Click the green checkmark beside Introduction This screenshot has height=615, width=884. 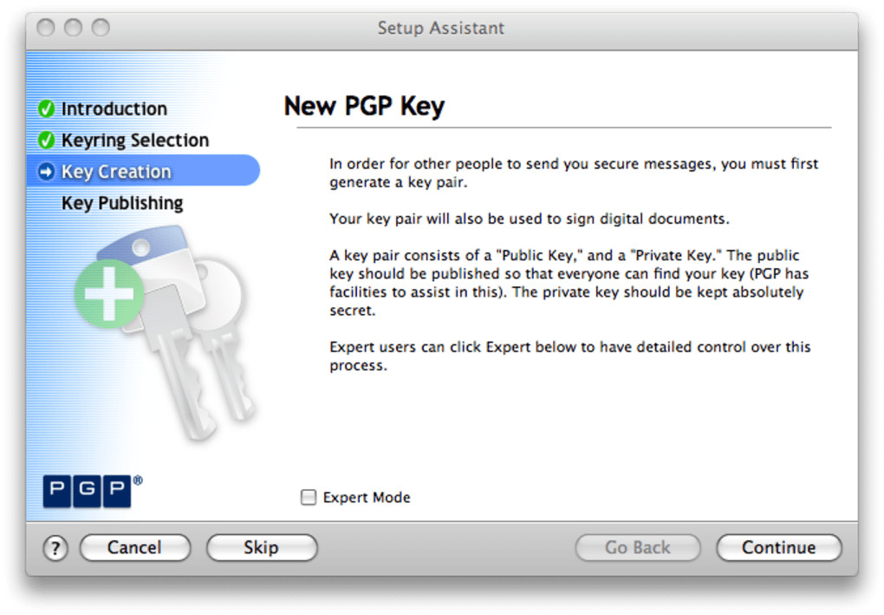(x=47, y=109)
